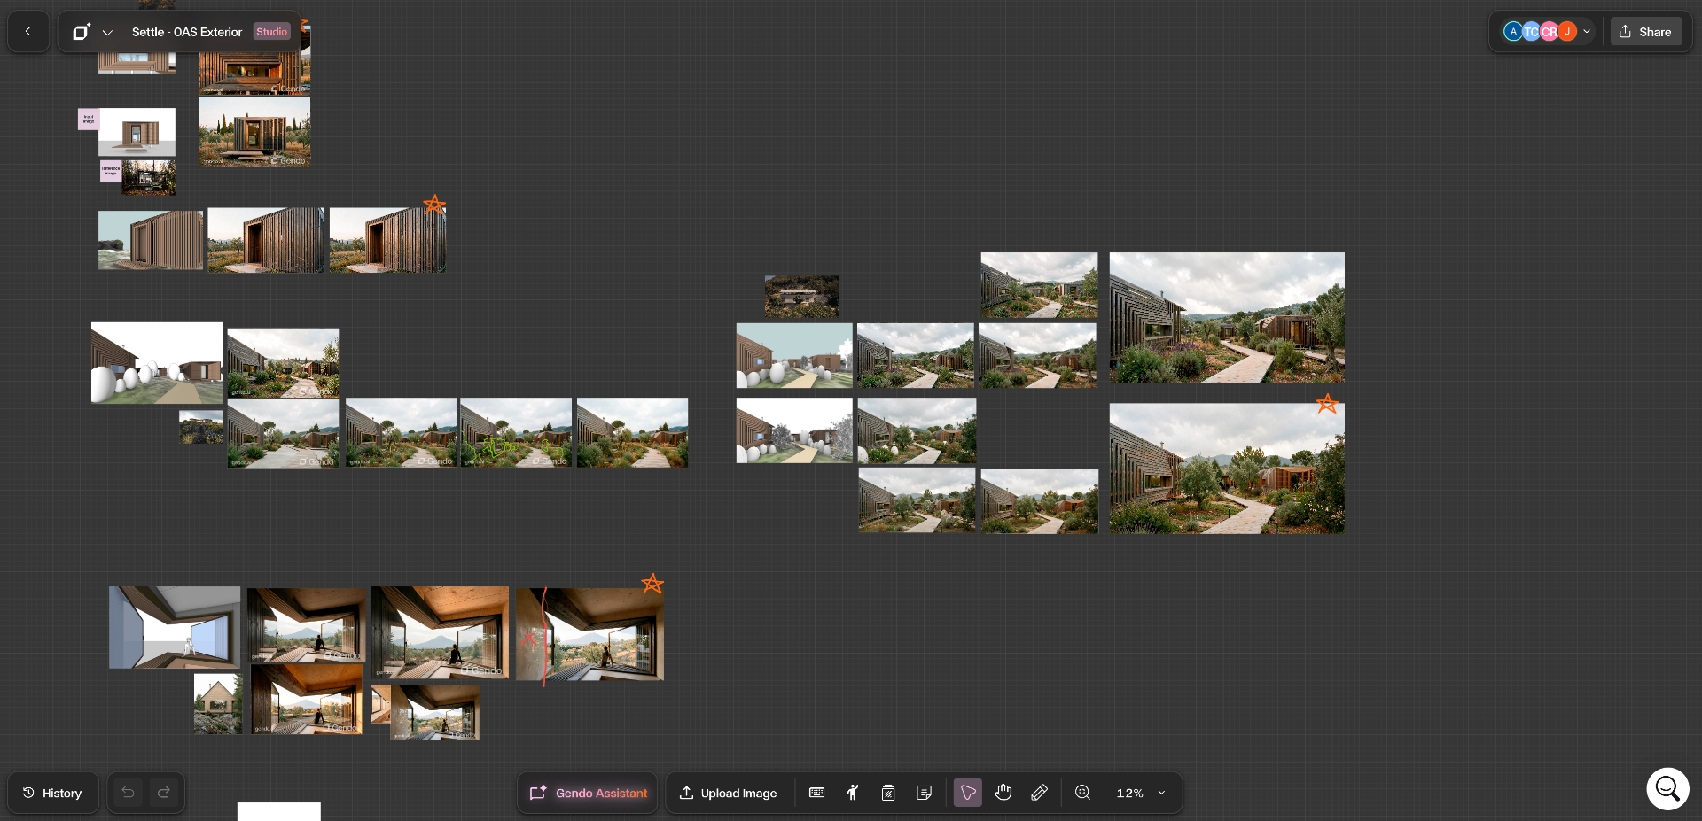Go back with the left arrow button

pos(28,32)
